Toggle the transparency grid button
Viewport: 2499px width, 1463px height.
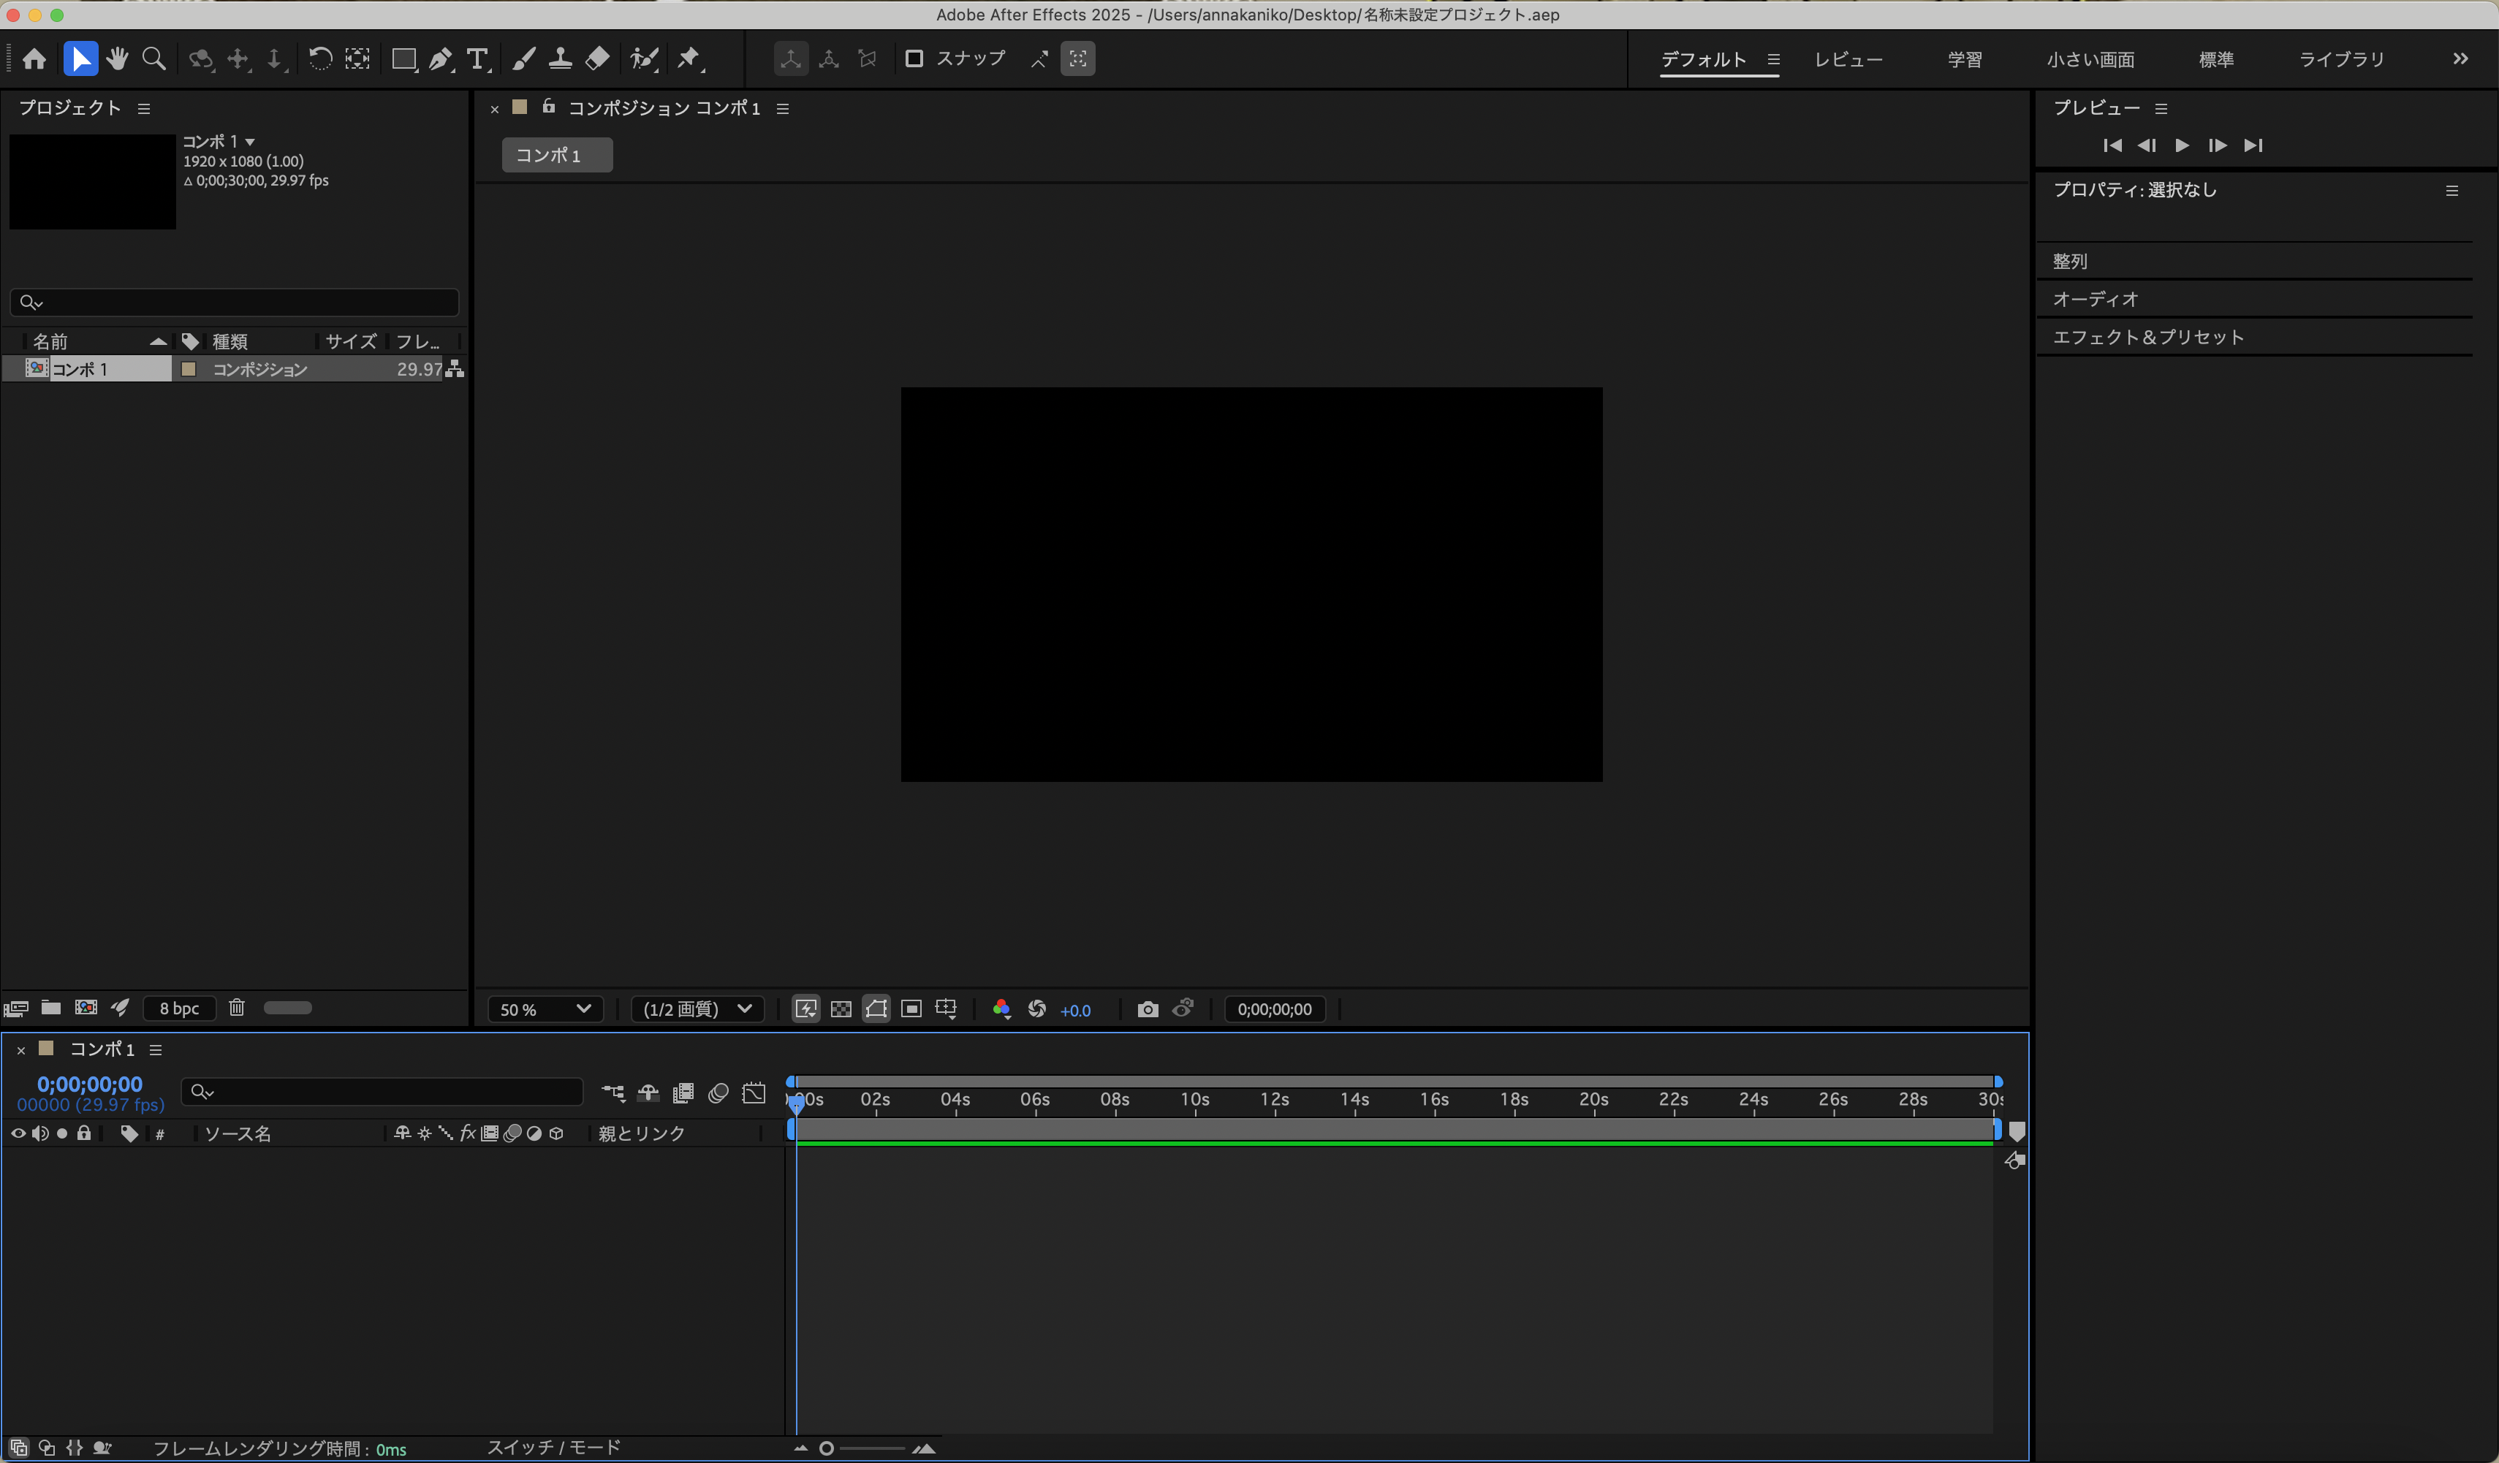[x=841, y=1009]
